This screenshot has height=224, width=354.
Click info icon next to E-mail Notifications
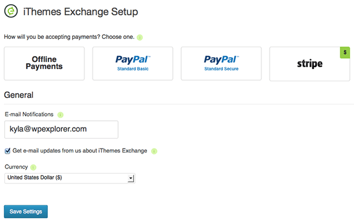[x=60, y=114]
